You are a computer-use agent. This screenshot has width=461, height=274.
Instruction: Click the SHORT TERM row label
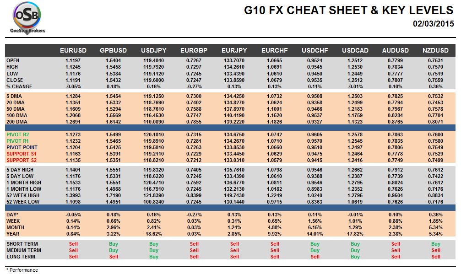coord(22,244)
